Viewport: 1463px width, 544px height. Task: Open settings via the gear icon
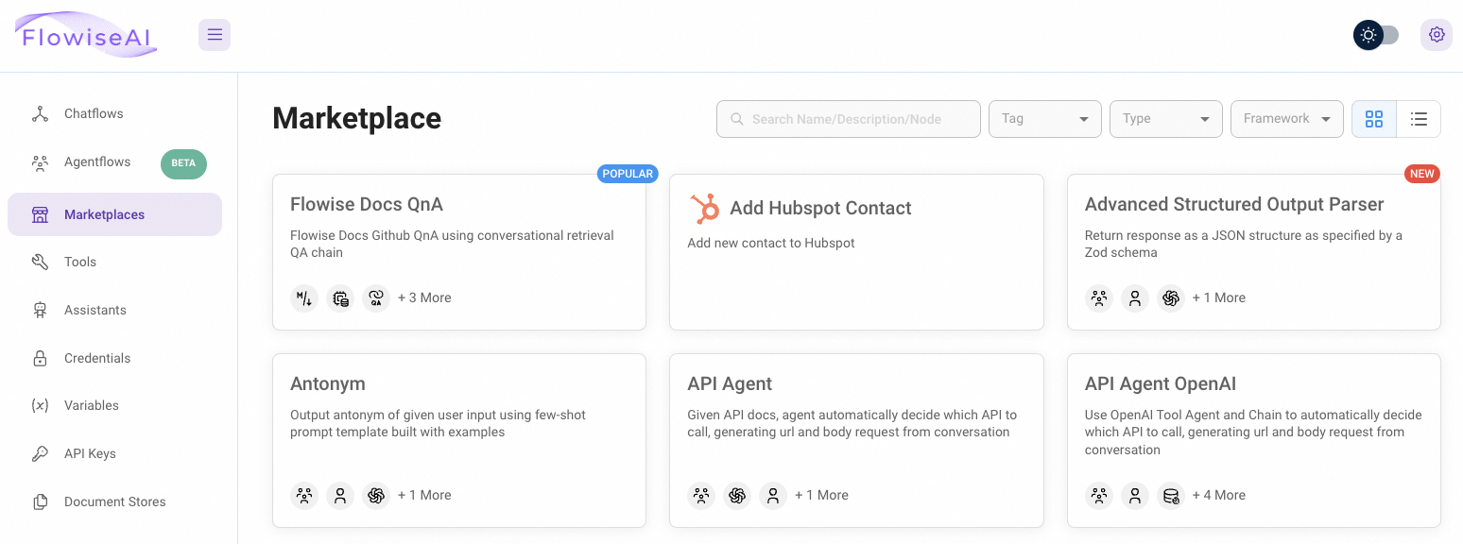pyautogui.click(x=1437, y=35)
